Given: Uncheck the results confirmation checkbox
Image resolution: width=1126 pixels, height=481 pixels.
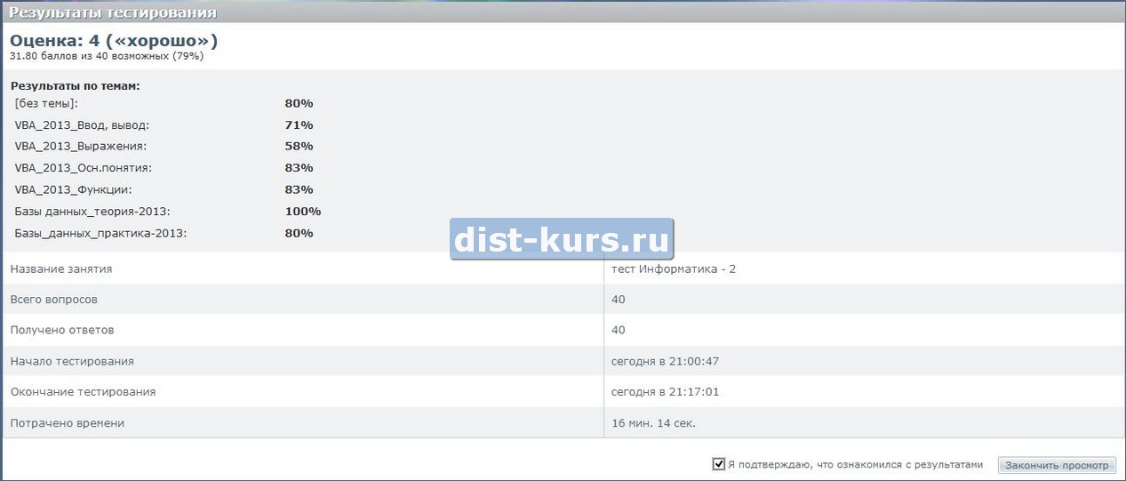Looking at the screenshot, I should [x=719, y=464].
